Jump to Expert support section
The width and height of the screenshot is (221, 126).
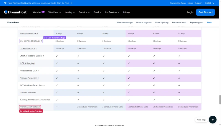[x=197, y=22]
